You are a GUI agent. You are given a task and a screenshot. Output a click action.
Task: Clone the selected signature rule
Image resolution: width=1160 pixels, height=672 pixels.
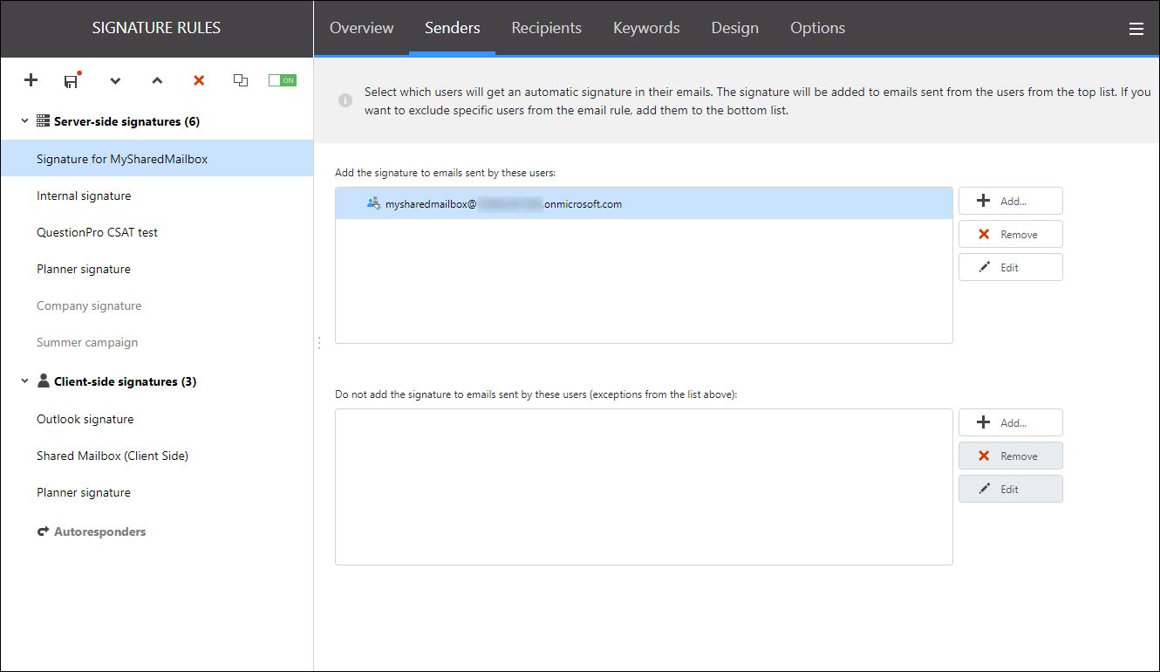coord(241,79)
